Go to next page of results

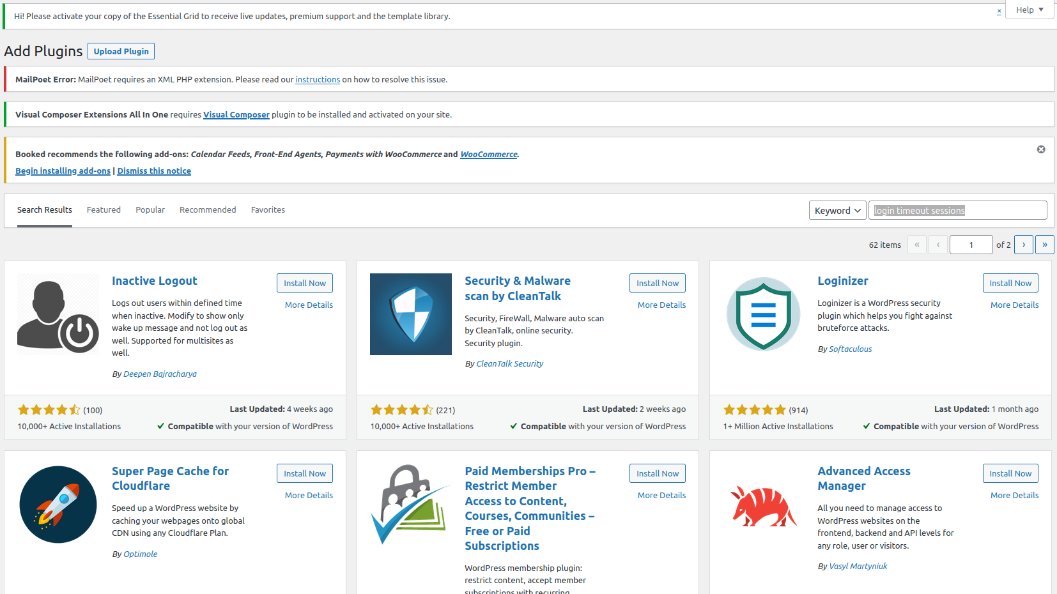[x=1024, y=245]
